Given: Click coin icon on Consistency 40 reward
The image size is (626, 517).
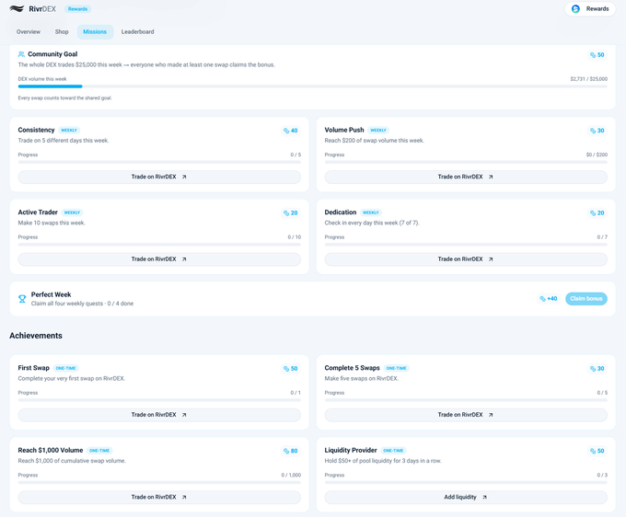Looking at the screenshot, I should pyautogui.click(x=286, y=131).
